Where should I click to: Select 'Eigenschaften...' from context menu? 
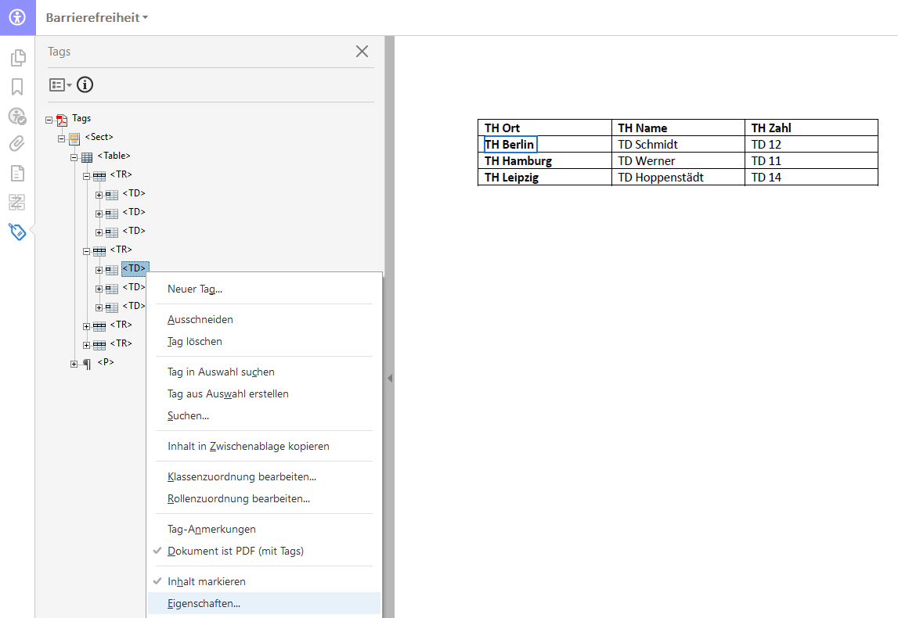tap(204, 603)
